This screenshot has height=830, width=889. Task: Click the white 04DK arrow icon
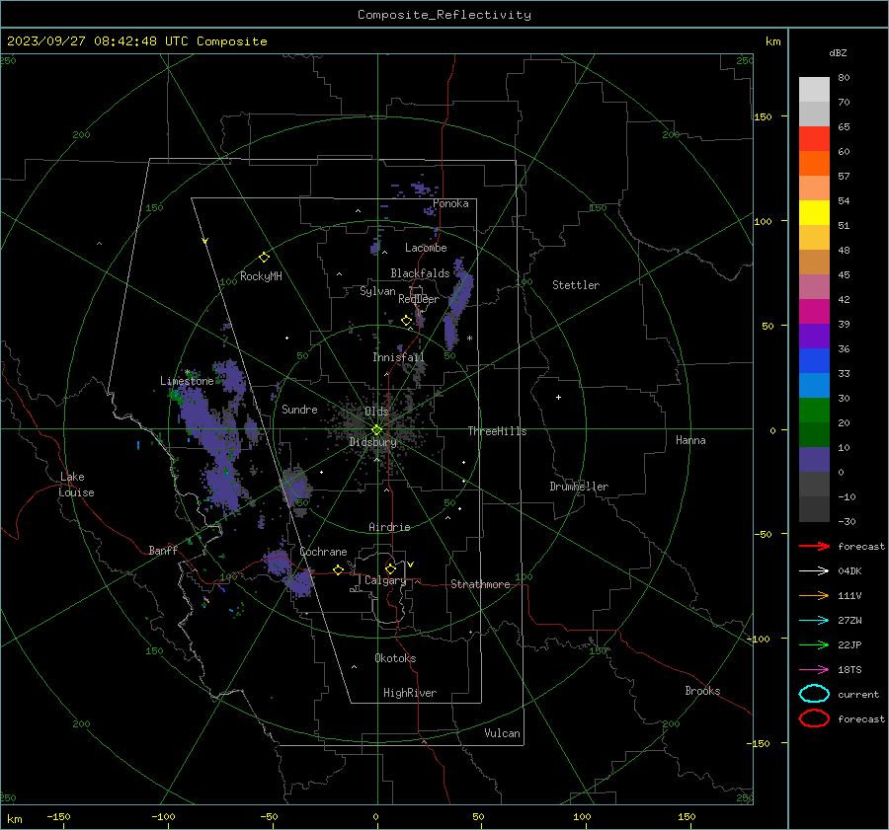pos(814,570)
